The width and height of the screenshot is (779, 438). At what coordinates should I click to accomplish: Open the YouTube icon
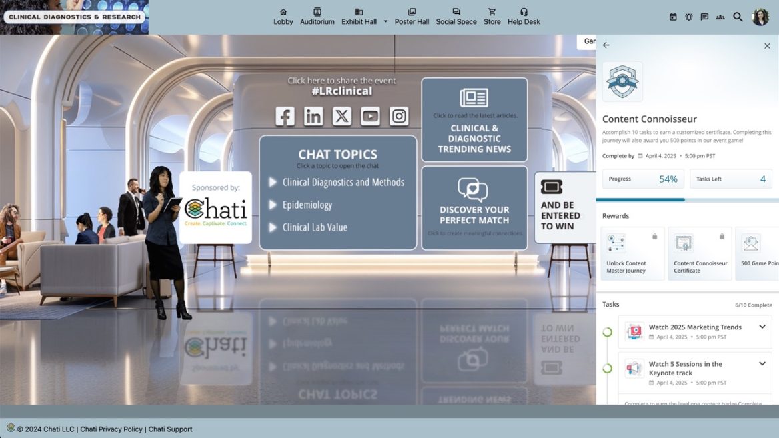tap(370, 116)
